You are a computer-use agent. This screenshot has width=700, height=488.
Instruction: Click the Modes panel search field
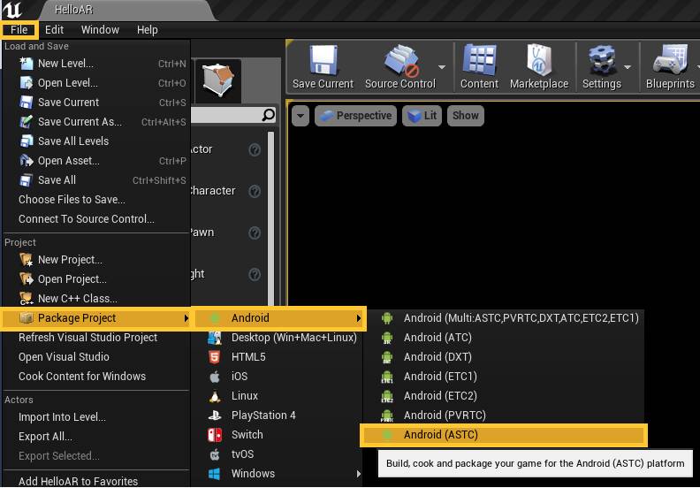pyautogui.click(x=233, y=115)
